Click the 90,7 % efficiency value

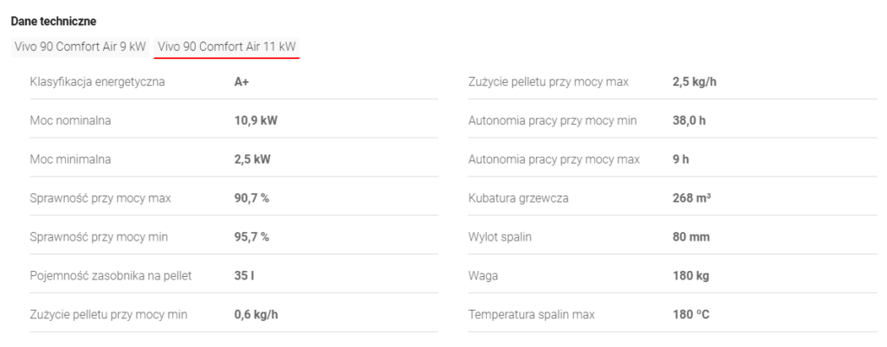(x=251, y=199)
